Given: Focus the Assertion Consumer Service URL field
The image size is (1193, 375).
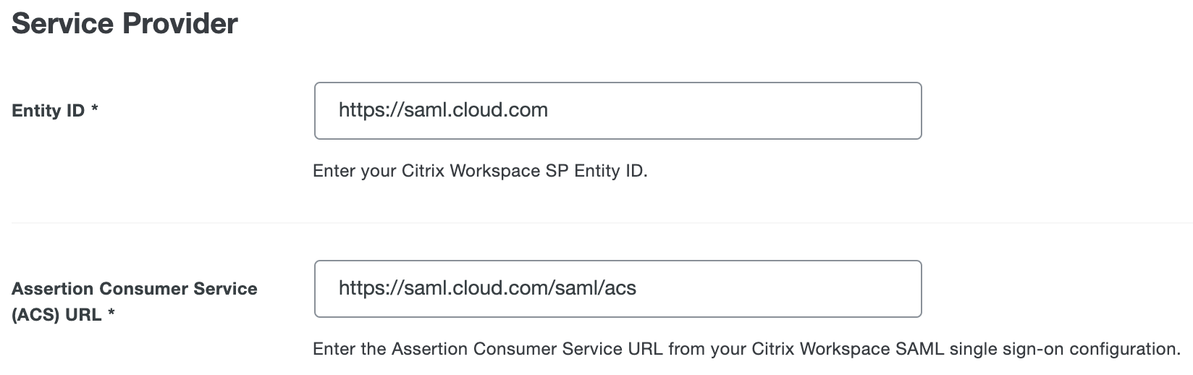Looking at the screenshot, I should pyautogui.click(x=617, y=289).
